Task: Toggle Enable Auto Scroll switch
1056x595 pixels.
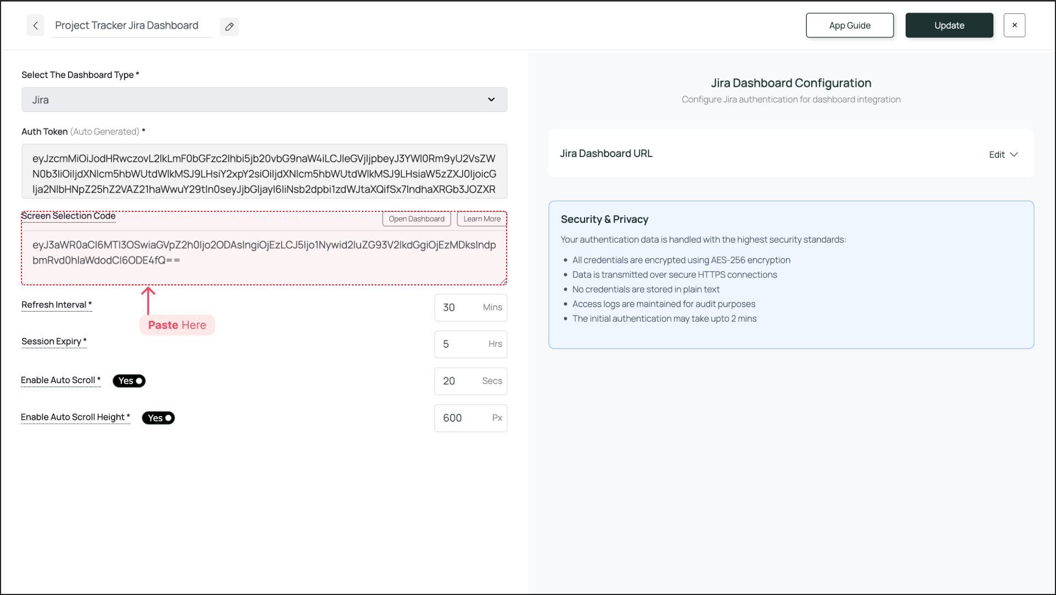Action: [129, 381]
